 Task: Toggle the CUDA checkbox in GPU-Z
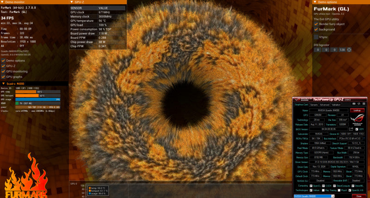[323, 186]
